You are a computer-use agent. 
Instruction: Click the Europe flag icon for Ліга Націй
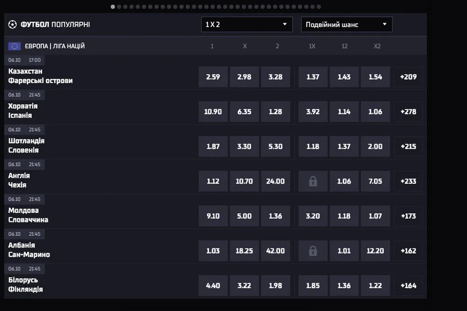pyautogui.click(x=14, y=46)
